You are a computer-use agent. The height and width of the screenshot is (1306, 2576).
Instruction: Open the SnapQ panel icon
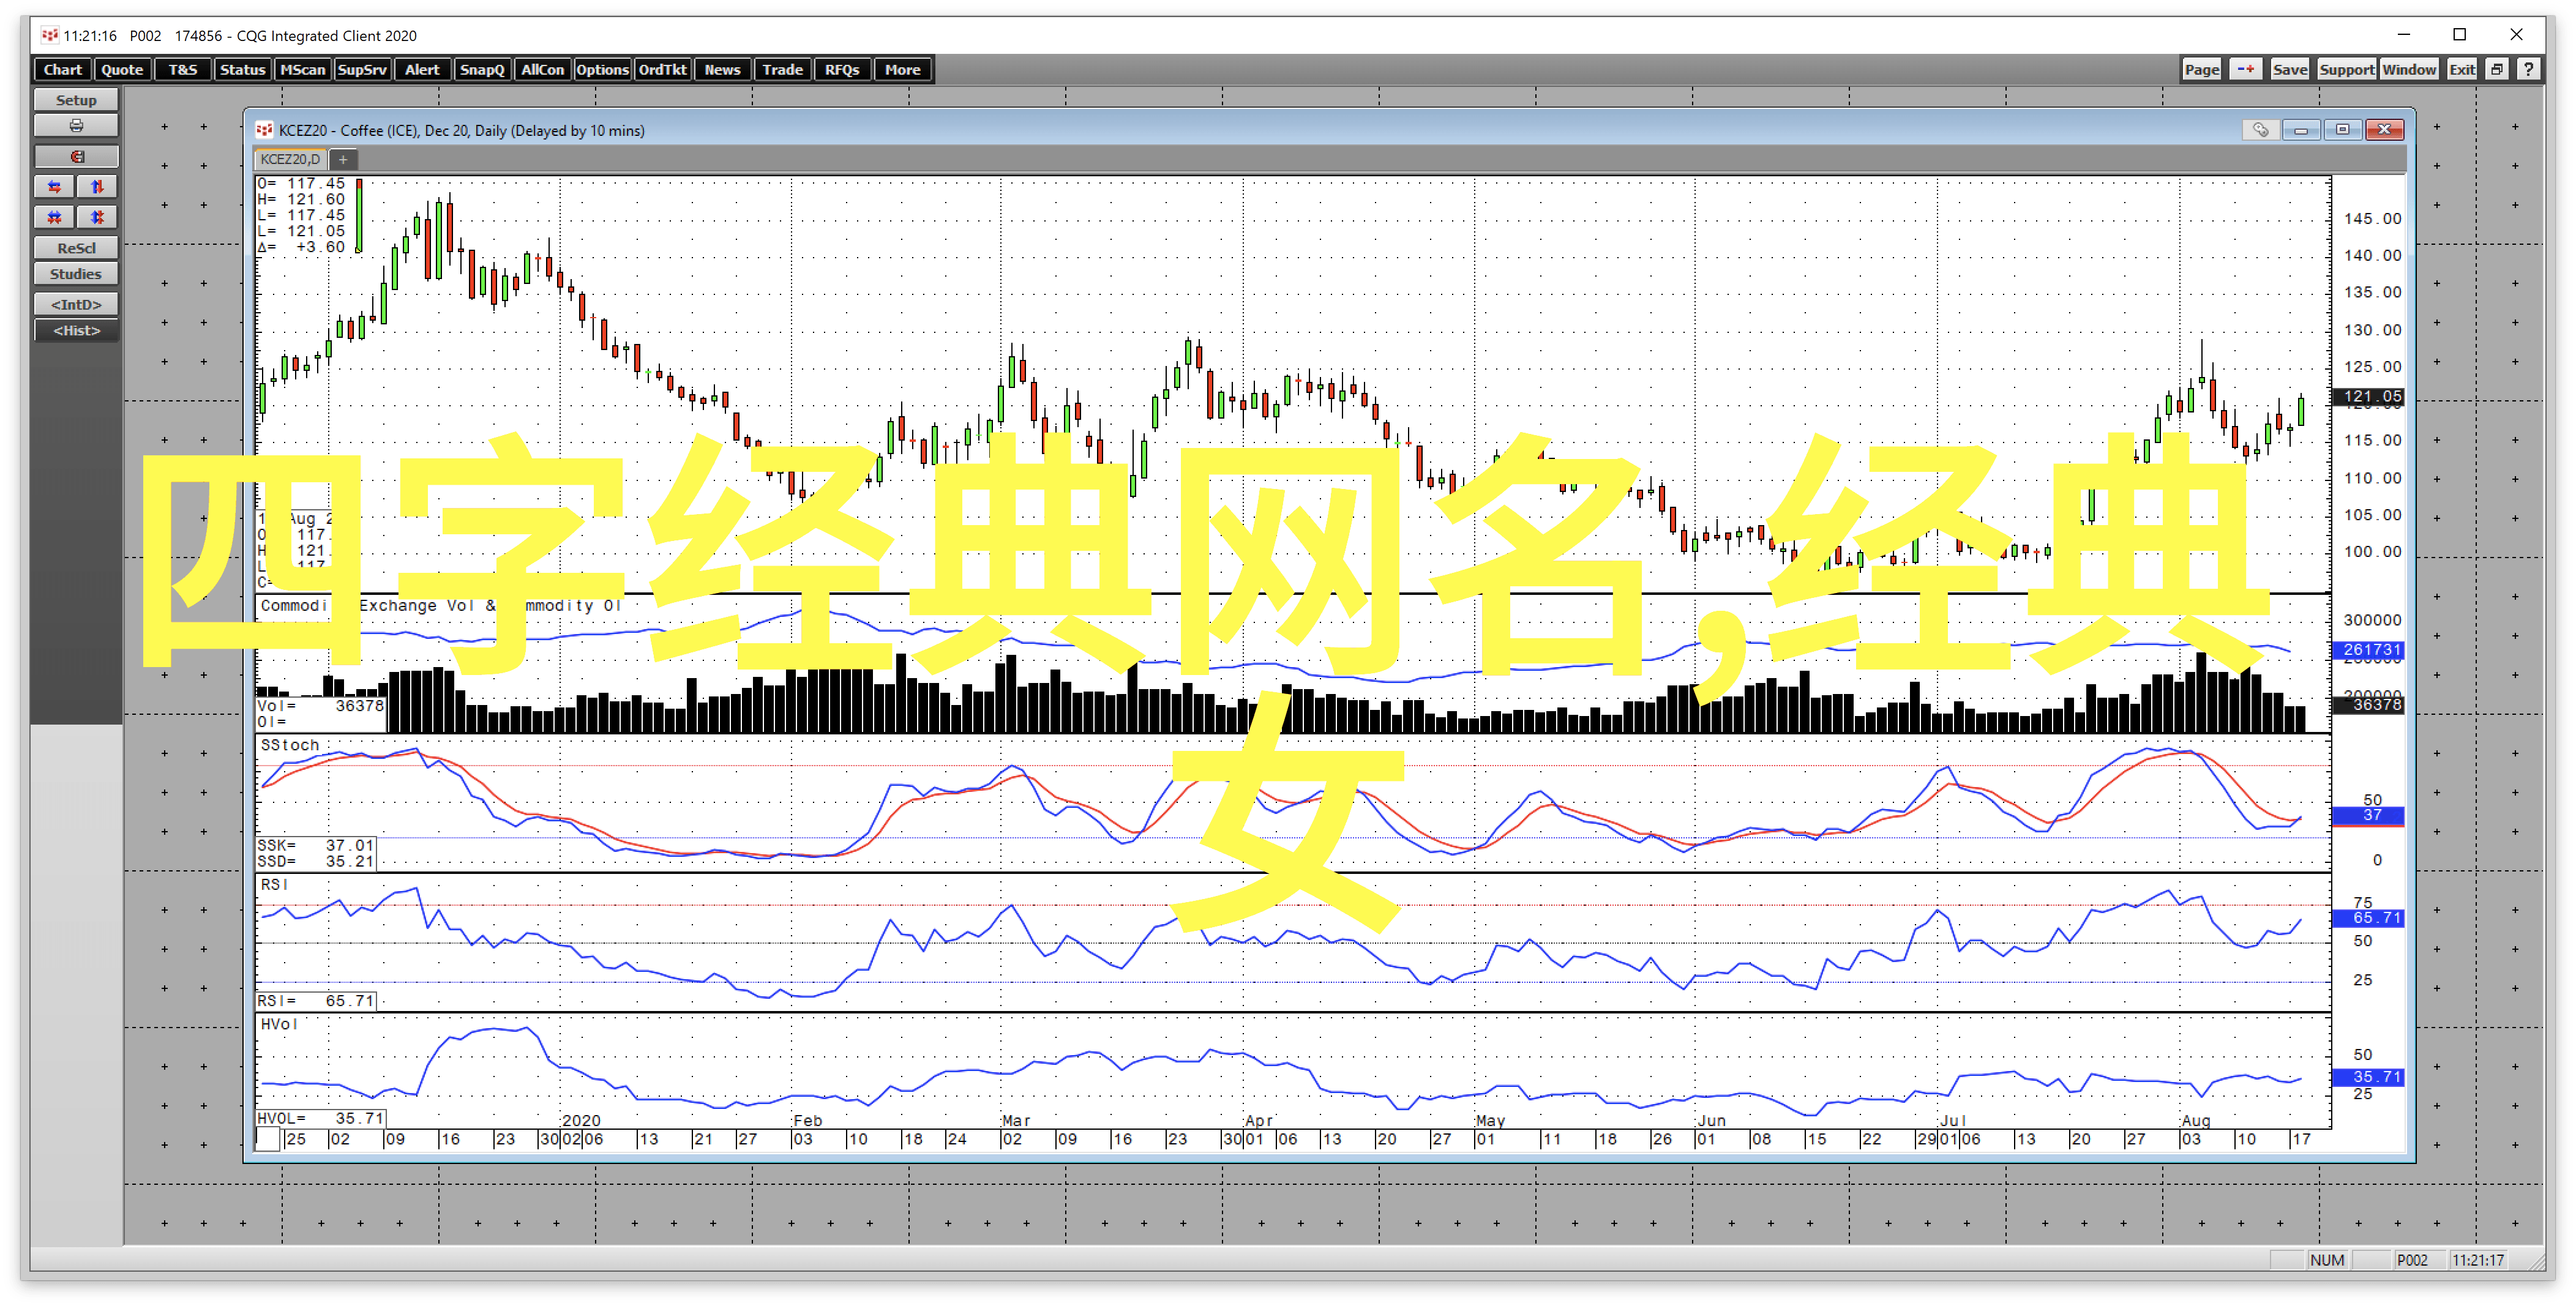483,69
